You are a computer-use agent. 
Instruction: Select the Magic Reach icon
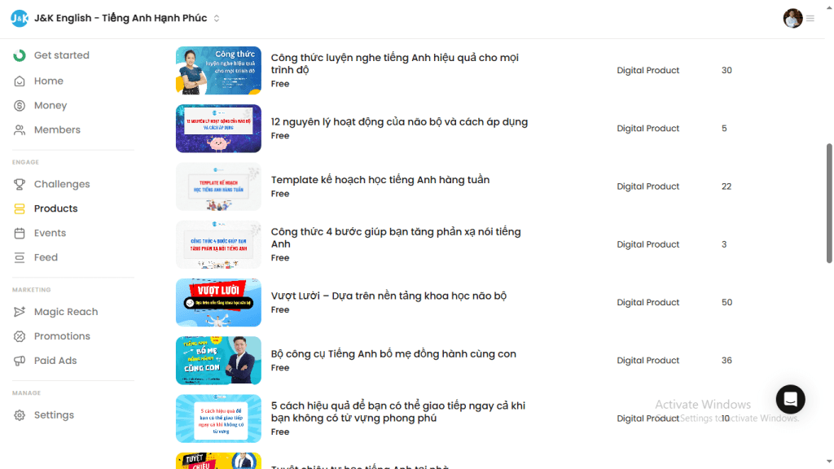[x=19, y=311]
